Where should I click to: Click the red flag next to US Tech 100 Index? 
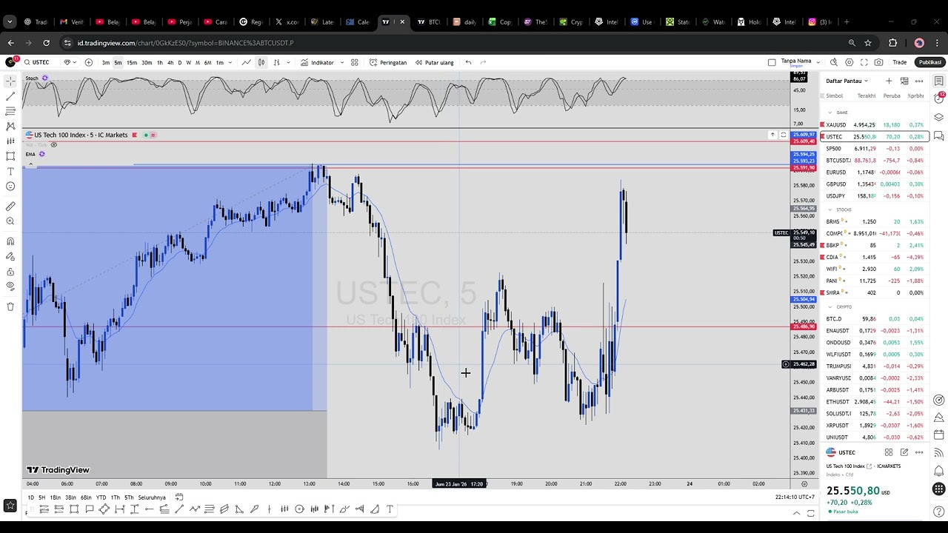(x=134, y=135)
